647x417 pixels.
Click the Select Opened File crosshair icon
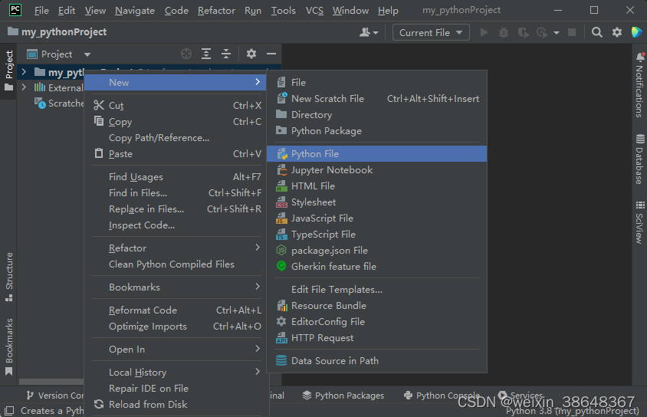coord(186,54)
